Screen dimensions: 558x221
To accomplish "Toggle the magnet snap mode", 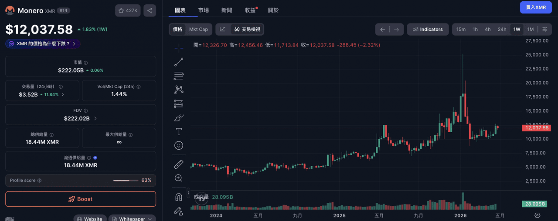I will pos(179,197).
